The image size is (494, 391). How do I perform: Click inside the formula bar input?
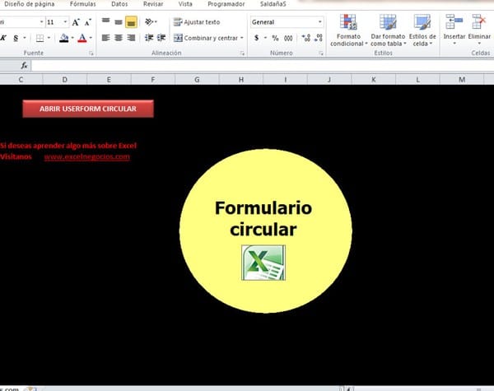click(x=247, y=65)
